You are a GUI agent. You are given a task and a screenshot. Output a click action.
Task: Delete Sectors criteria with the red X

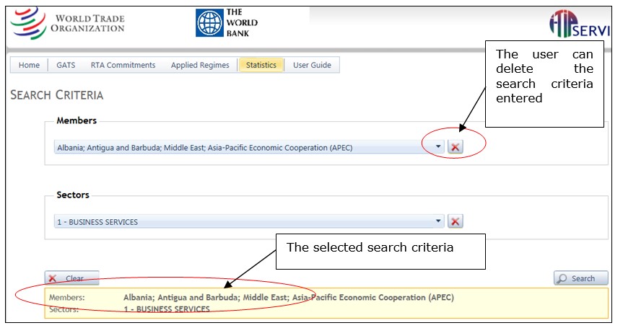[456, 221]
